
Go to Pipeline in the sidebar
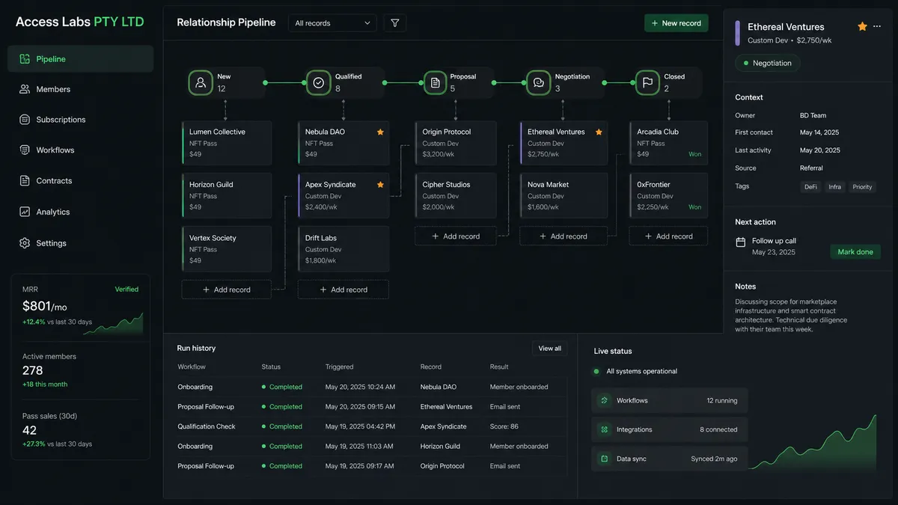click(x=81, y=59)
